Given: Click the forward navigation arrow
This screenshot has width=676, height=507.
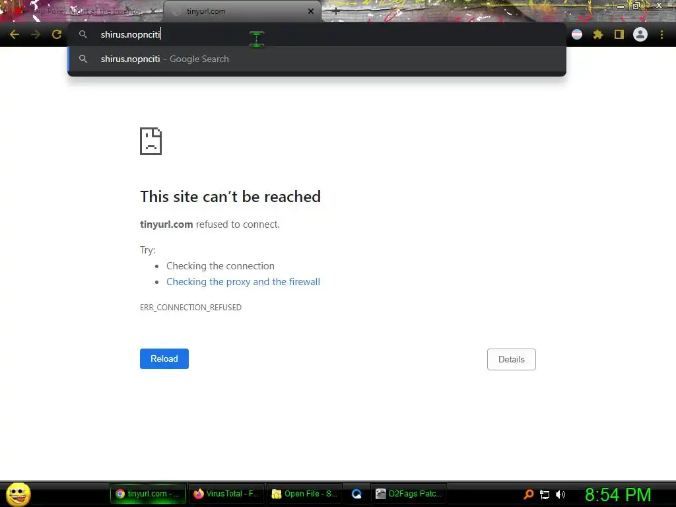Looking at the screenshot, I should coord(36,34).
